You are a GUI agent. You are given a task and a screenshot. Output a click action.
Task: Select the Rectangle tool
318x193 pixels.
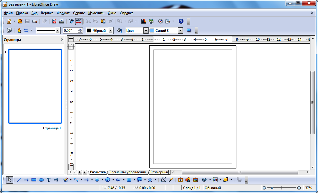(x=34, y=180)
